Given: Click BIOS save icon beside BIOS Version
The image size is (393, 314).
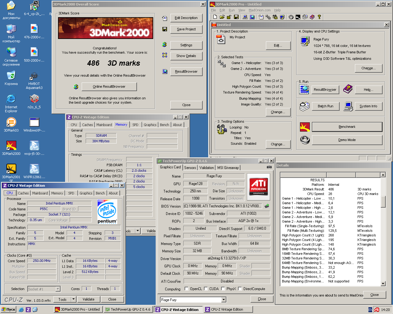Looking at the screenshot, I should coord(267,206).
